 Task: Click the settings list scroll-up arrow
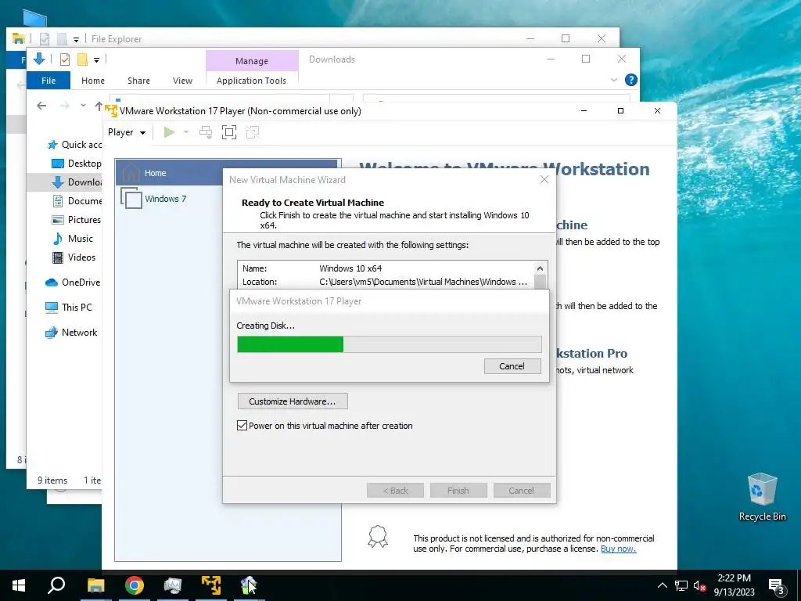540,268
